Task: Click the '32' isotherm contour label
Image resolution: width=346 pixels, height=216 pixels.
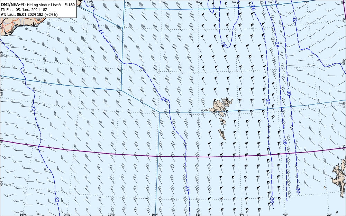Action: tap(294, 19)
